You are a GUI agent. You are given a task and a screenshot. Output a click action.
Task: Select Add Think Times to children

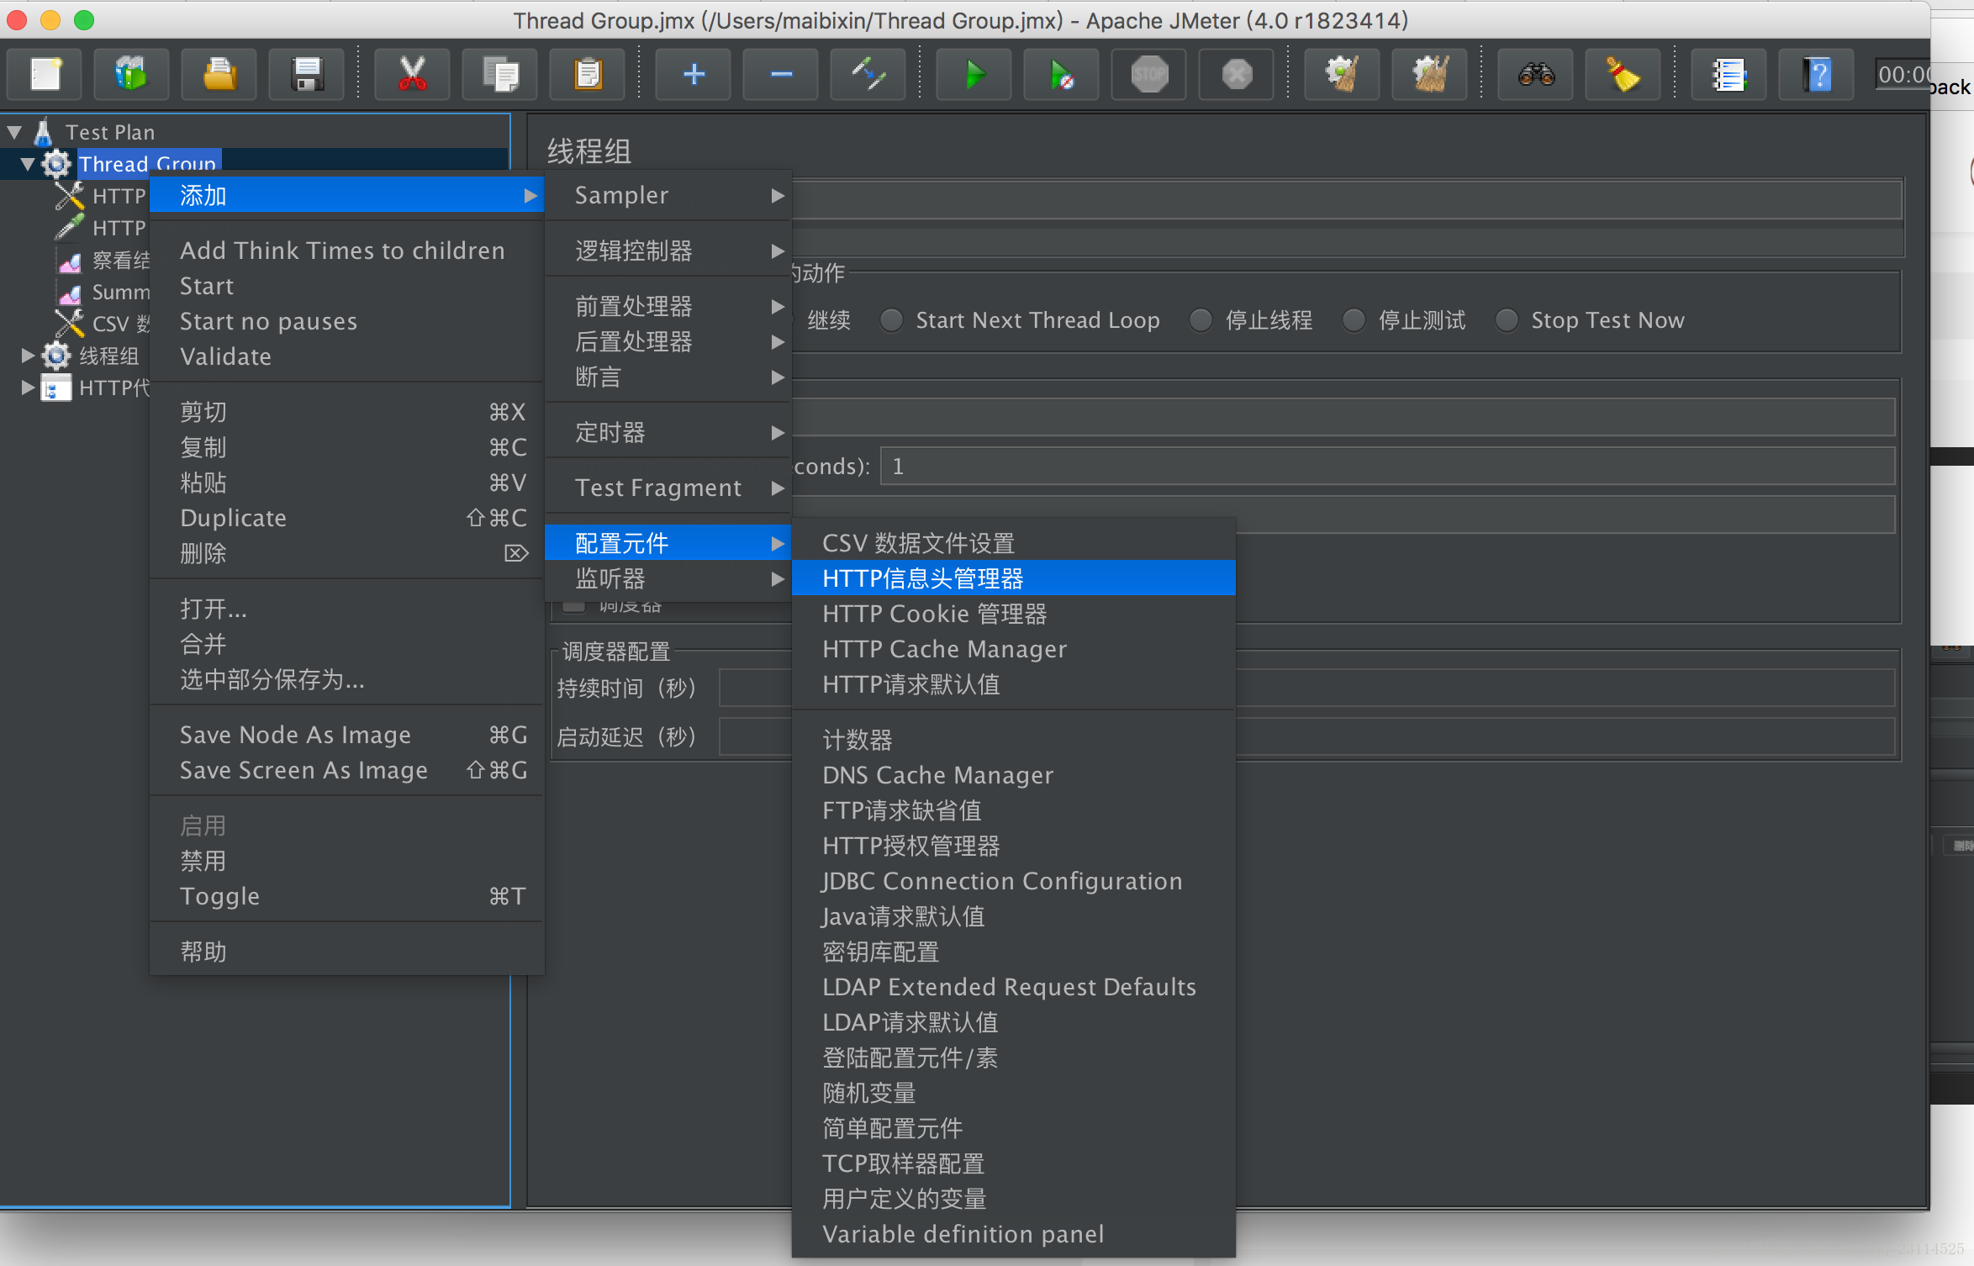point(346,251)
